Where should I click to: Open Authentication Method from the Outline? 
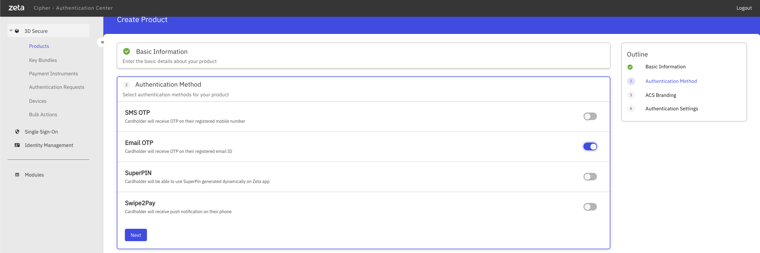pyautogui.click(x=671, y=81)
